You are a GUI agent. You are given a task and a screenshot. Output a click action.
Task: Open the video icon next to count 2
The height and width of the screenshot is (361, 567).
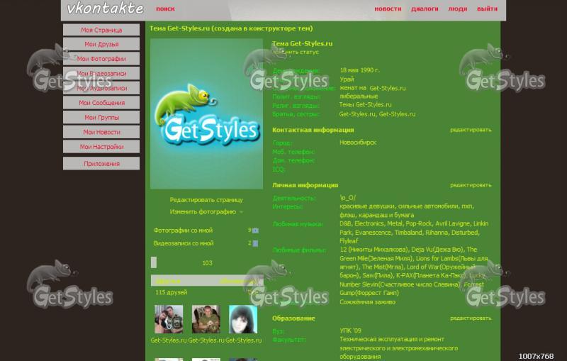tap(255, 243)
